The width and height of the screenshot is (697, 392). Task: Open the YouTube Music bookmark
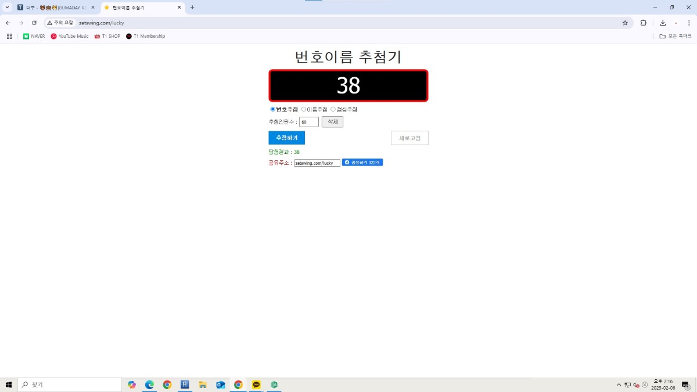coord(70,36)
